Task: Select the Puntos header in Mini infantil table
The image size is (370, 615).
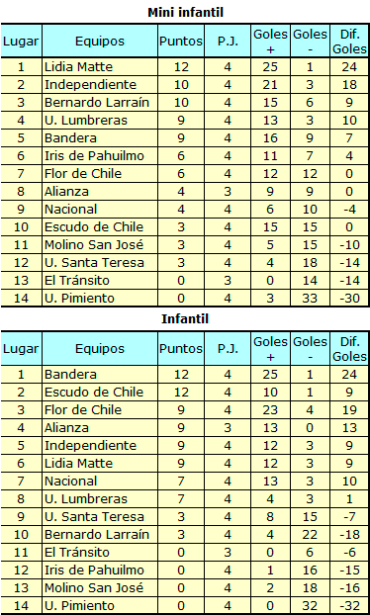Action: pyautogui.click(x=181, y=41)
